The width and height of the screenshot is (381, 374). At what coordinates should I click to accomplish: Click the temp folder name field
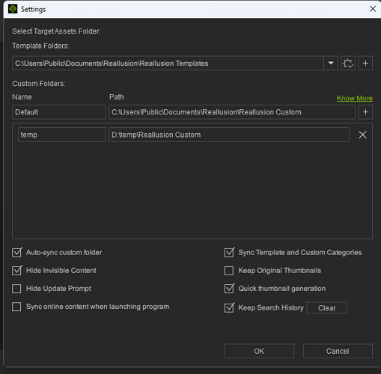62,135
